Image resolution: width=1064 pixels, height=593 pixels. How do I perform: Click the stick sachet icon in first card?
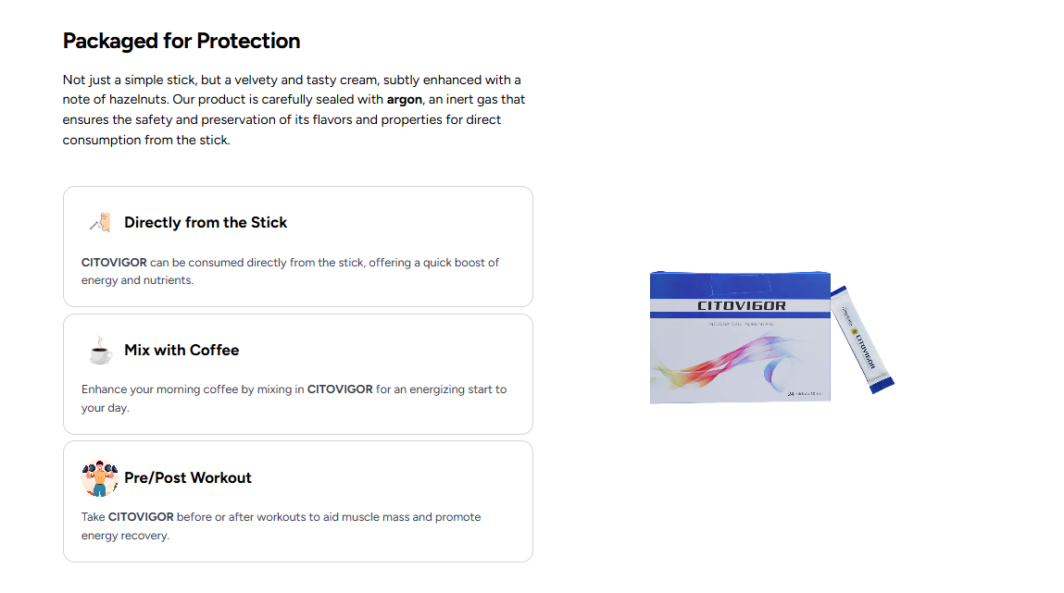[x=100, y=222]
